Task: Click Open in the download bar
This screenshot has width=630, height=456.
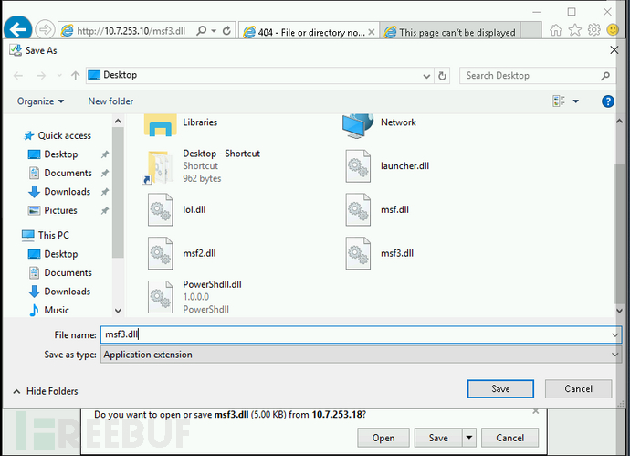Action: click(383, 438)
